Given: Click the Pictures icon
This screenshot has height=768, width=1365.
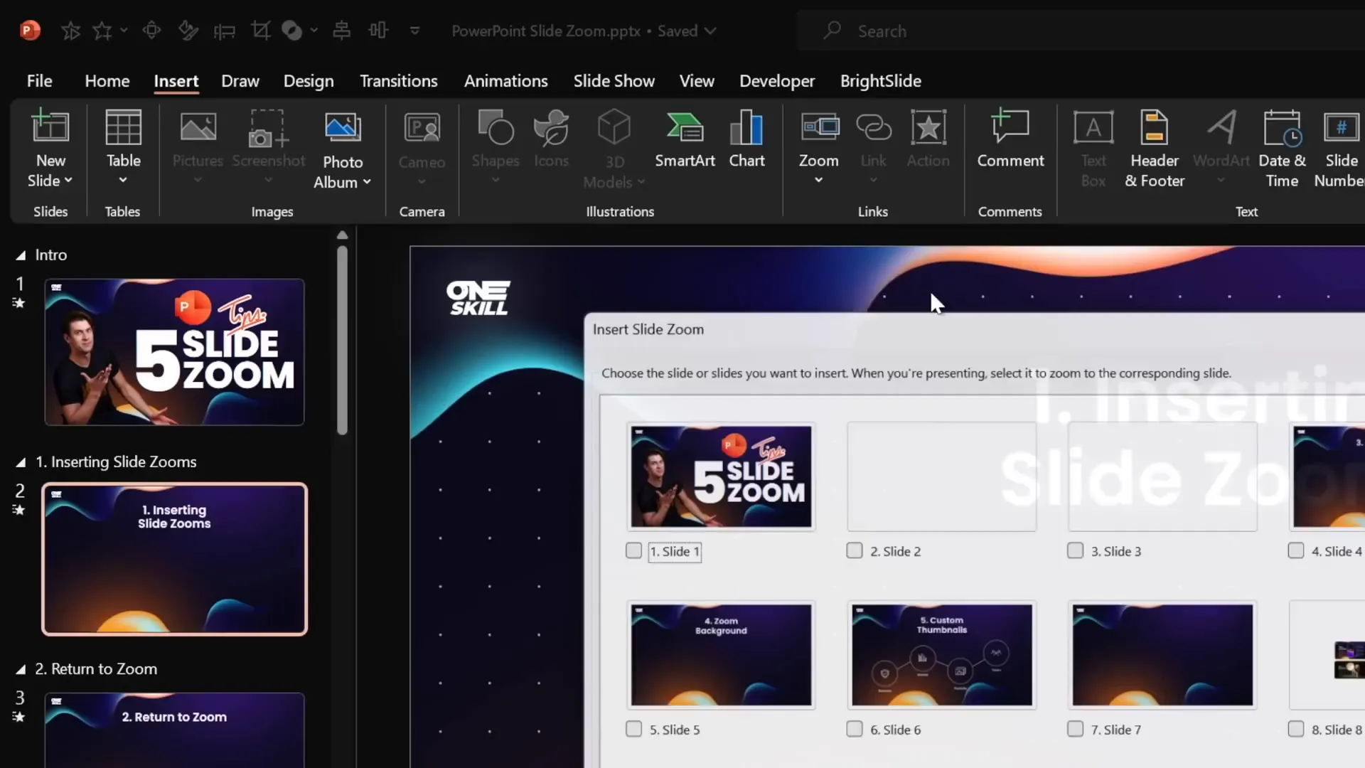Looking at the screenshot, I should 198,128.
